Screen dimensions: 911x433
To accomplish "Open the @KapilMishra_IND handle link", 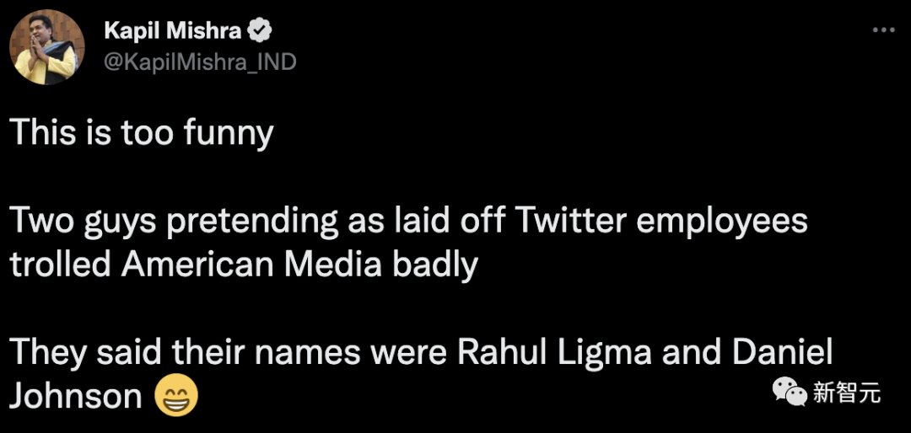I will click(x=199, y=61).
